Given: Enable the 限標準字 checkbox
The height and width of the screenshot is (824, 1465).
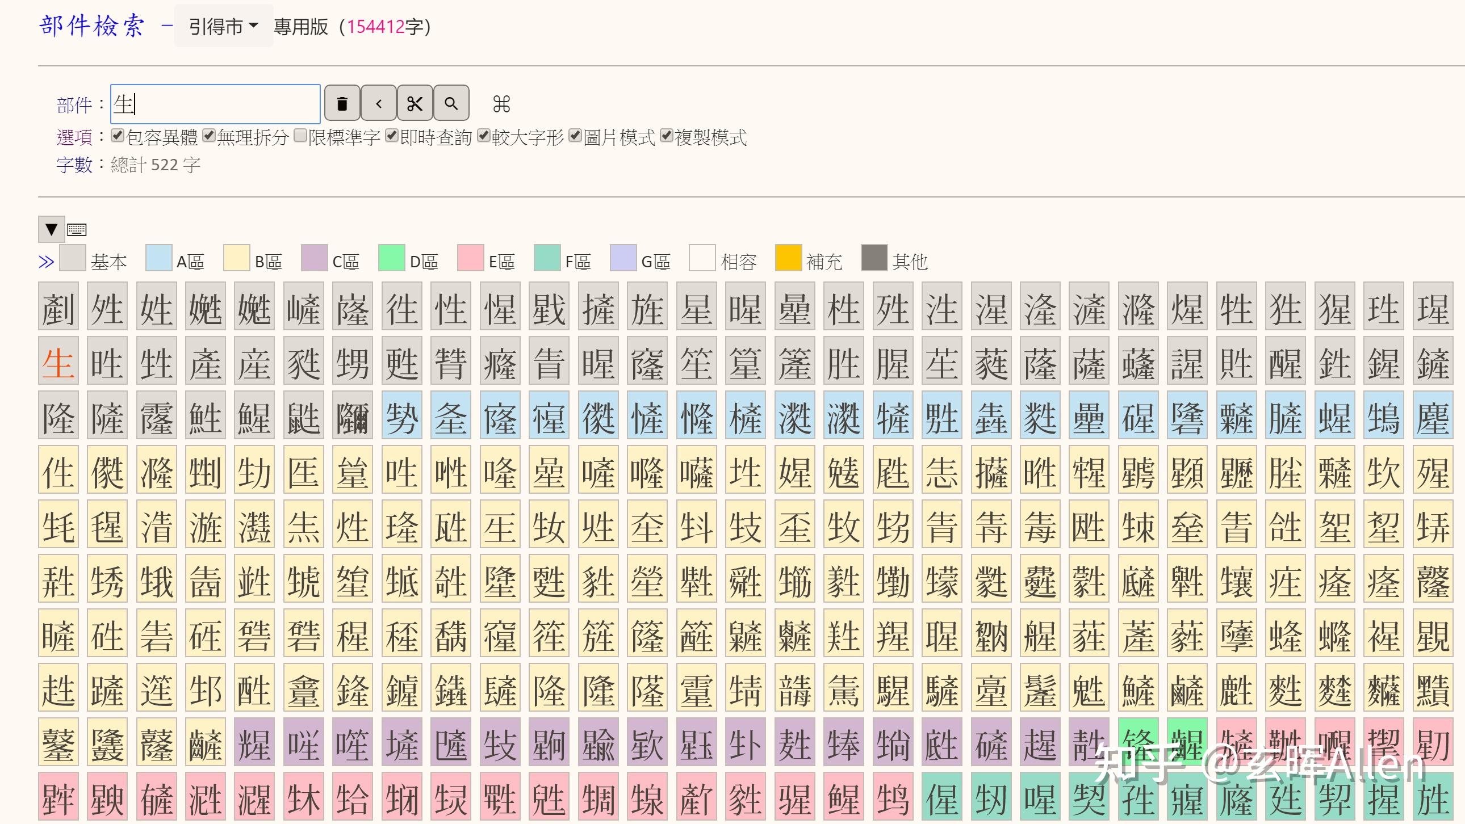Looking at the screenshot, I should click(301, 135).
